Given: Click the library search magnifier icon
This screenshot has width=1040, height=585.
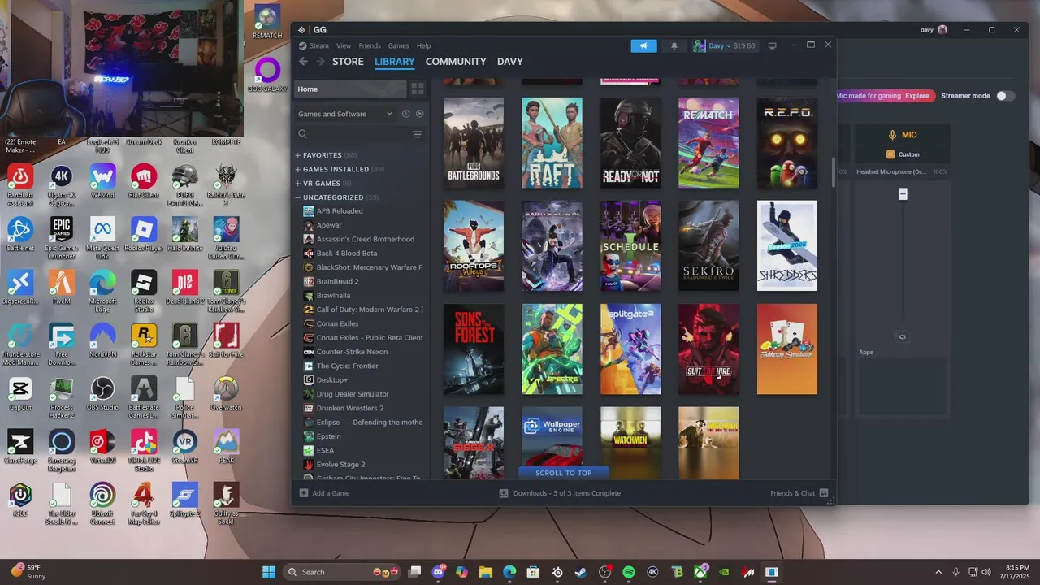Looking at the screenshot, I should pos(303,134).
